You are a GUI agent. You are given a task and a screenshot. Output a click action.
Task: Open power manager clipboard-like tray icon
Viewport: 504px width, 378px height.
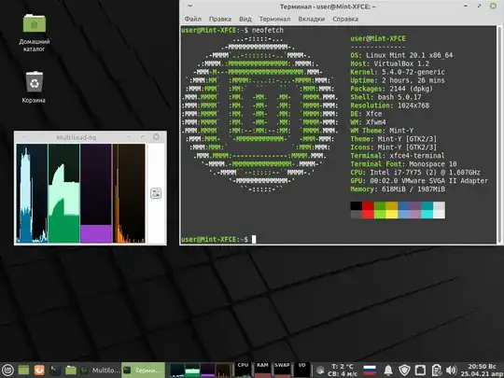click(x=436, y=370)
